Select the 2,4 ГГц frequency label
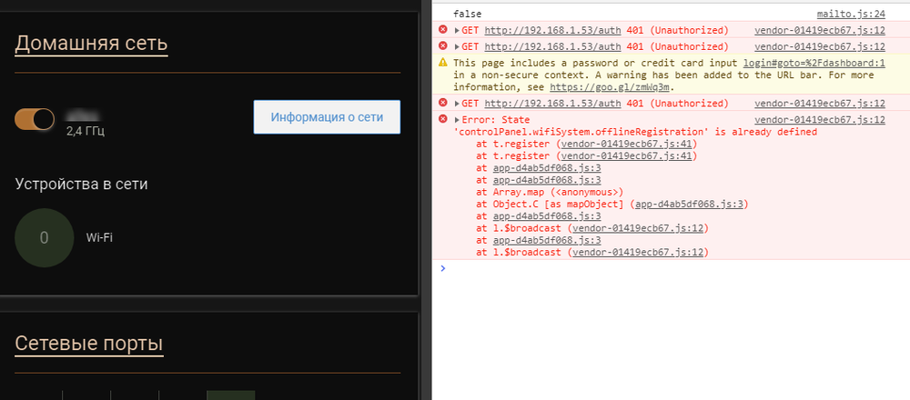 [x=86, y=131]
